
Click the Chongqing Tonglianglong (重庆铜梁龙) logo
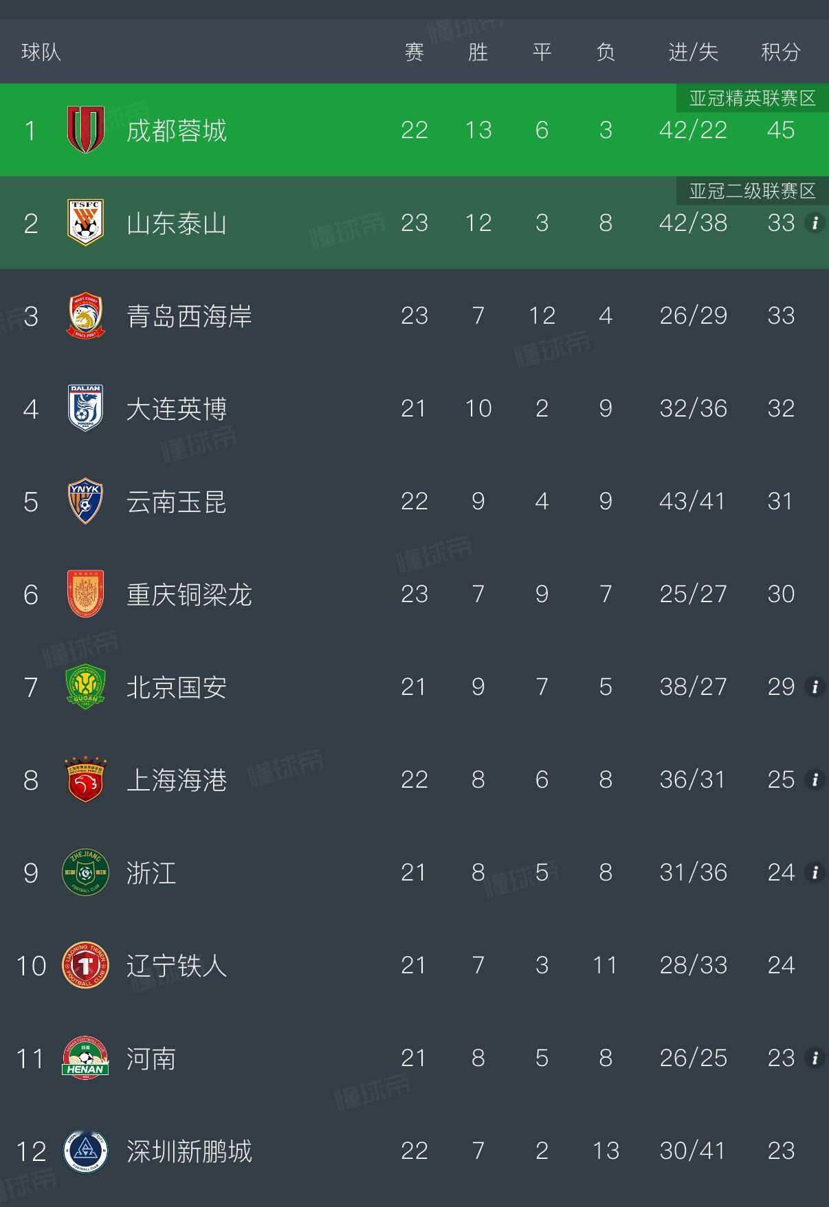85,594
